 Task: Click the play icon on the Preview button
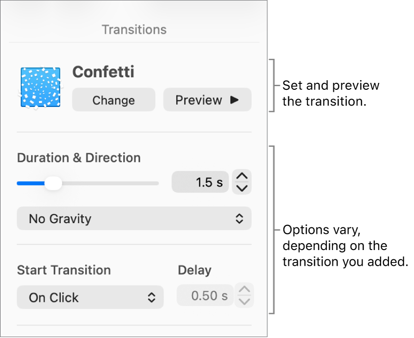click(x=234, y=100)
